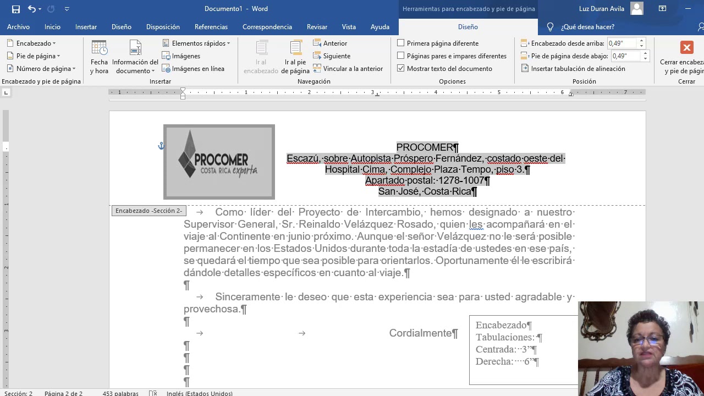Image resolution: width=704 pixels, height=396 pixels.
Task: Click the user account avatar icon
Action: coord(637,8)
